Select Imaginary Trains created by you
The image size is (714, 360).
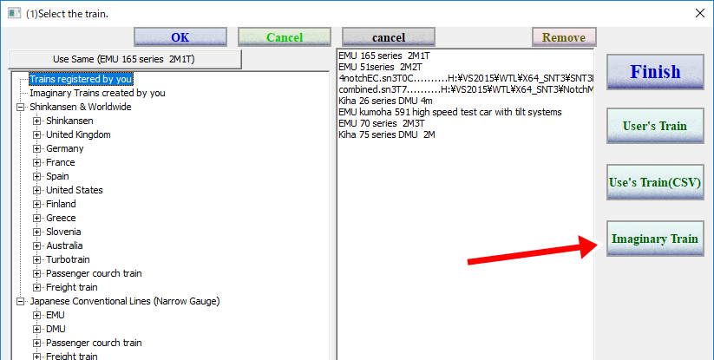(x=97, y=93)
